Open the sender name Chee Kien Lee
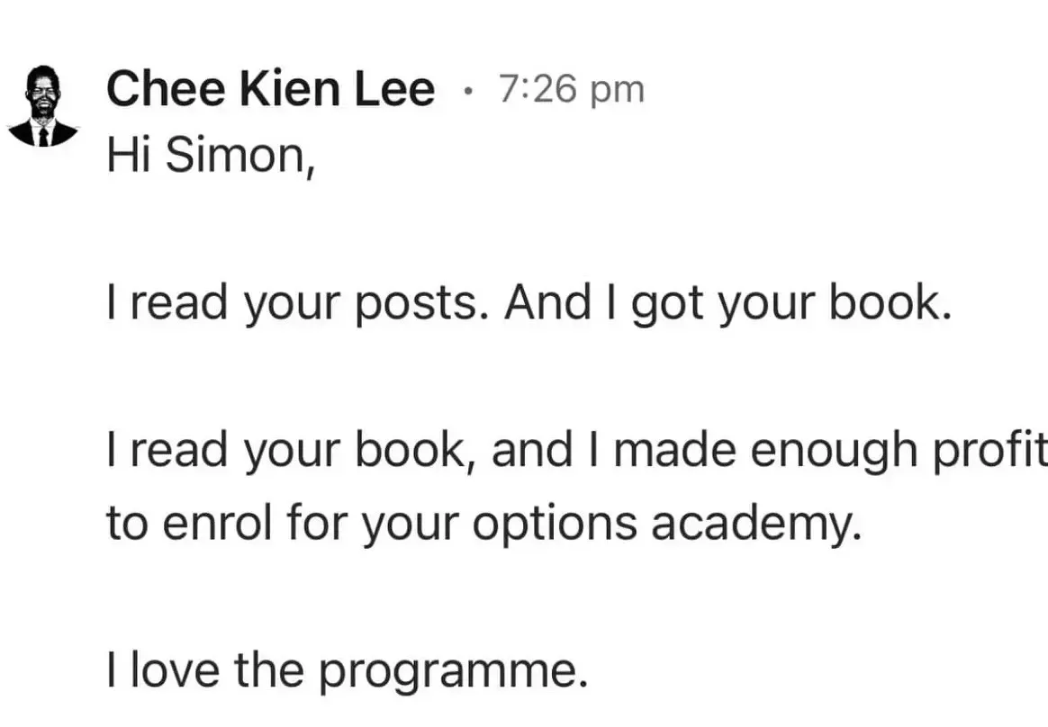This screenshot has height=727, width=1048. pos(270,90)
